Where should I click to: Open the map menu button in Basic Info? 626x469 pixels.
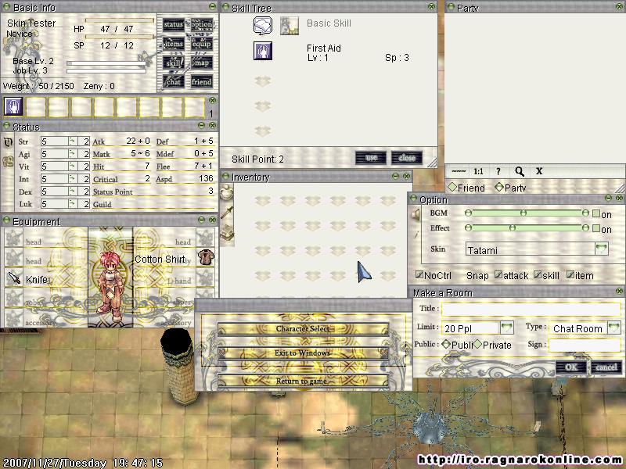tap(201, 63)
